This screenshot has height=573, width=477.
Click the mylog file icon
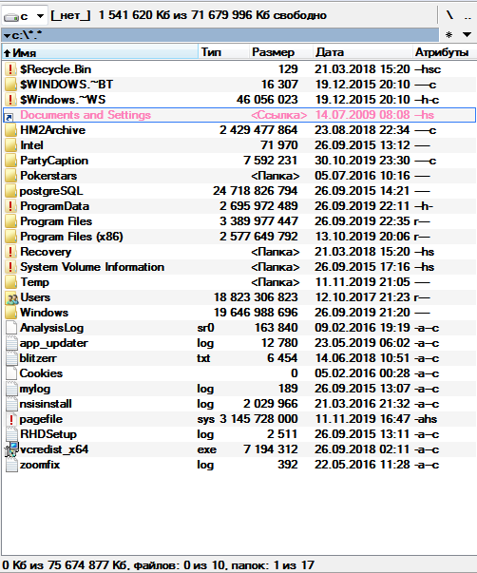(x=11, y=389)
